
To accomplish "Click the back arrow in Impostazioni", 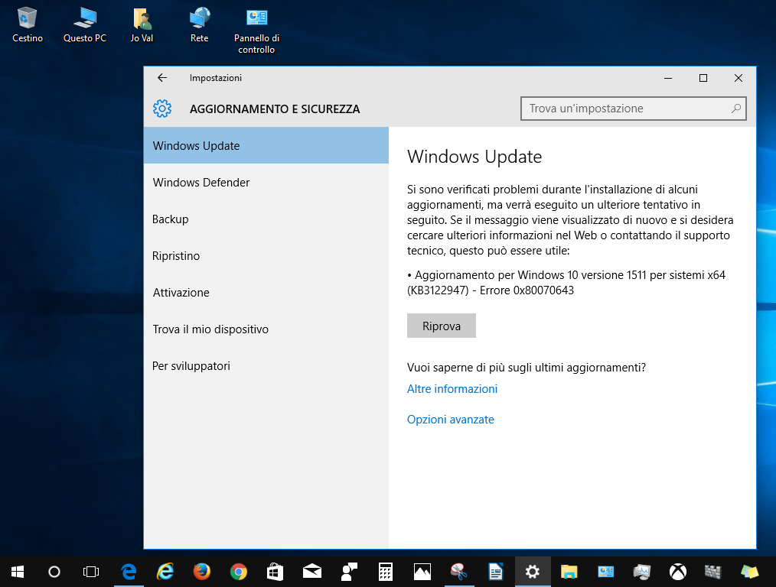I will click(161, 77).
